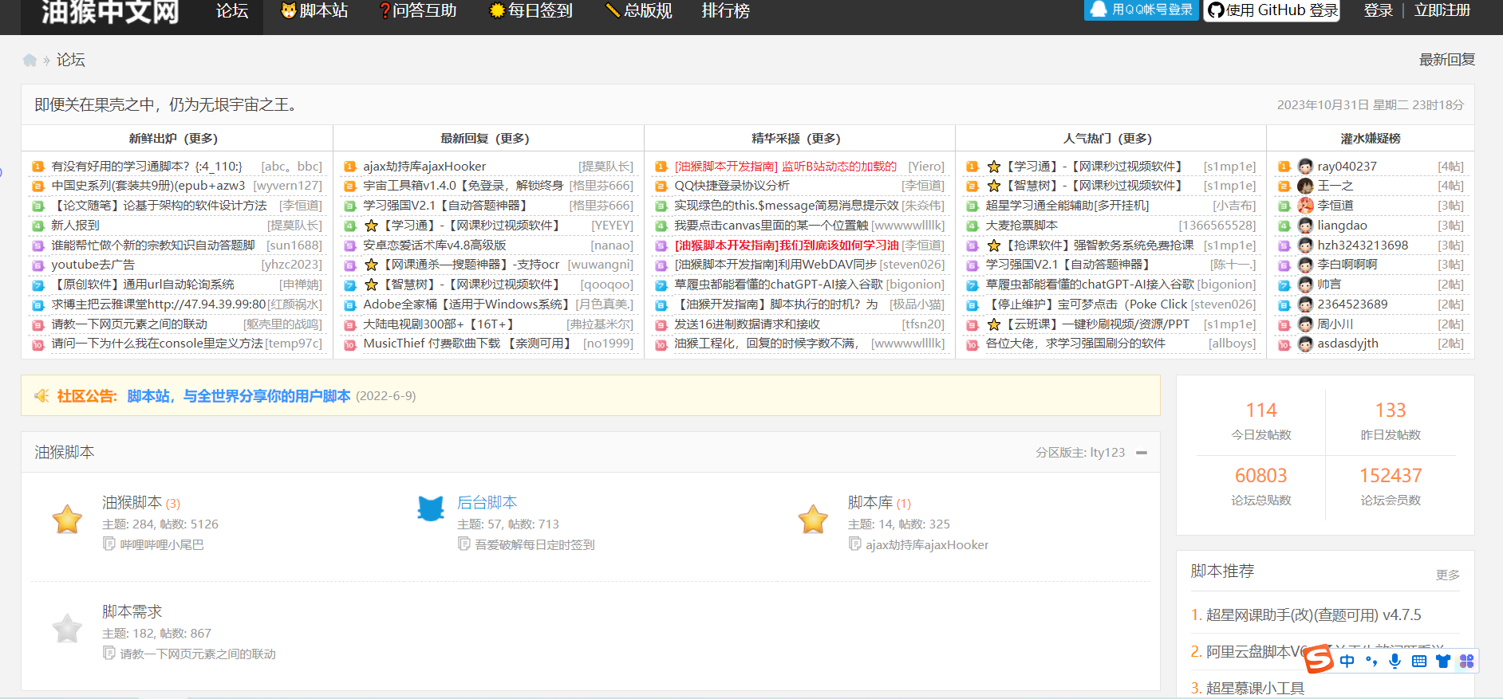Open soft keyboard icon in IME bar
This screenshot has height=699, width=1503.
(x=1419, y=662)
